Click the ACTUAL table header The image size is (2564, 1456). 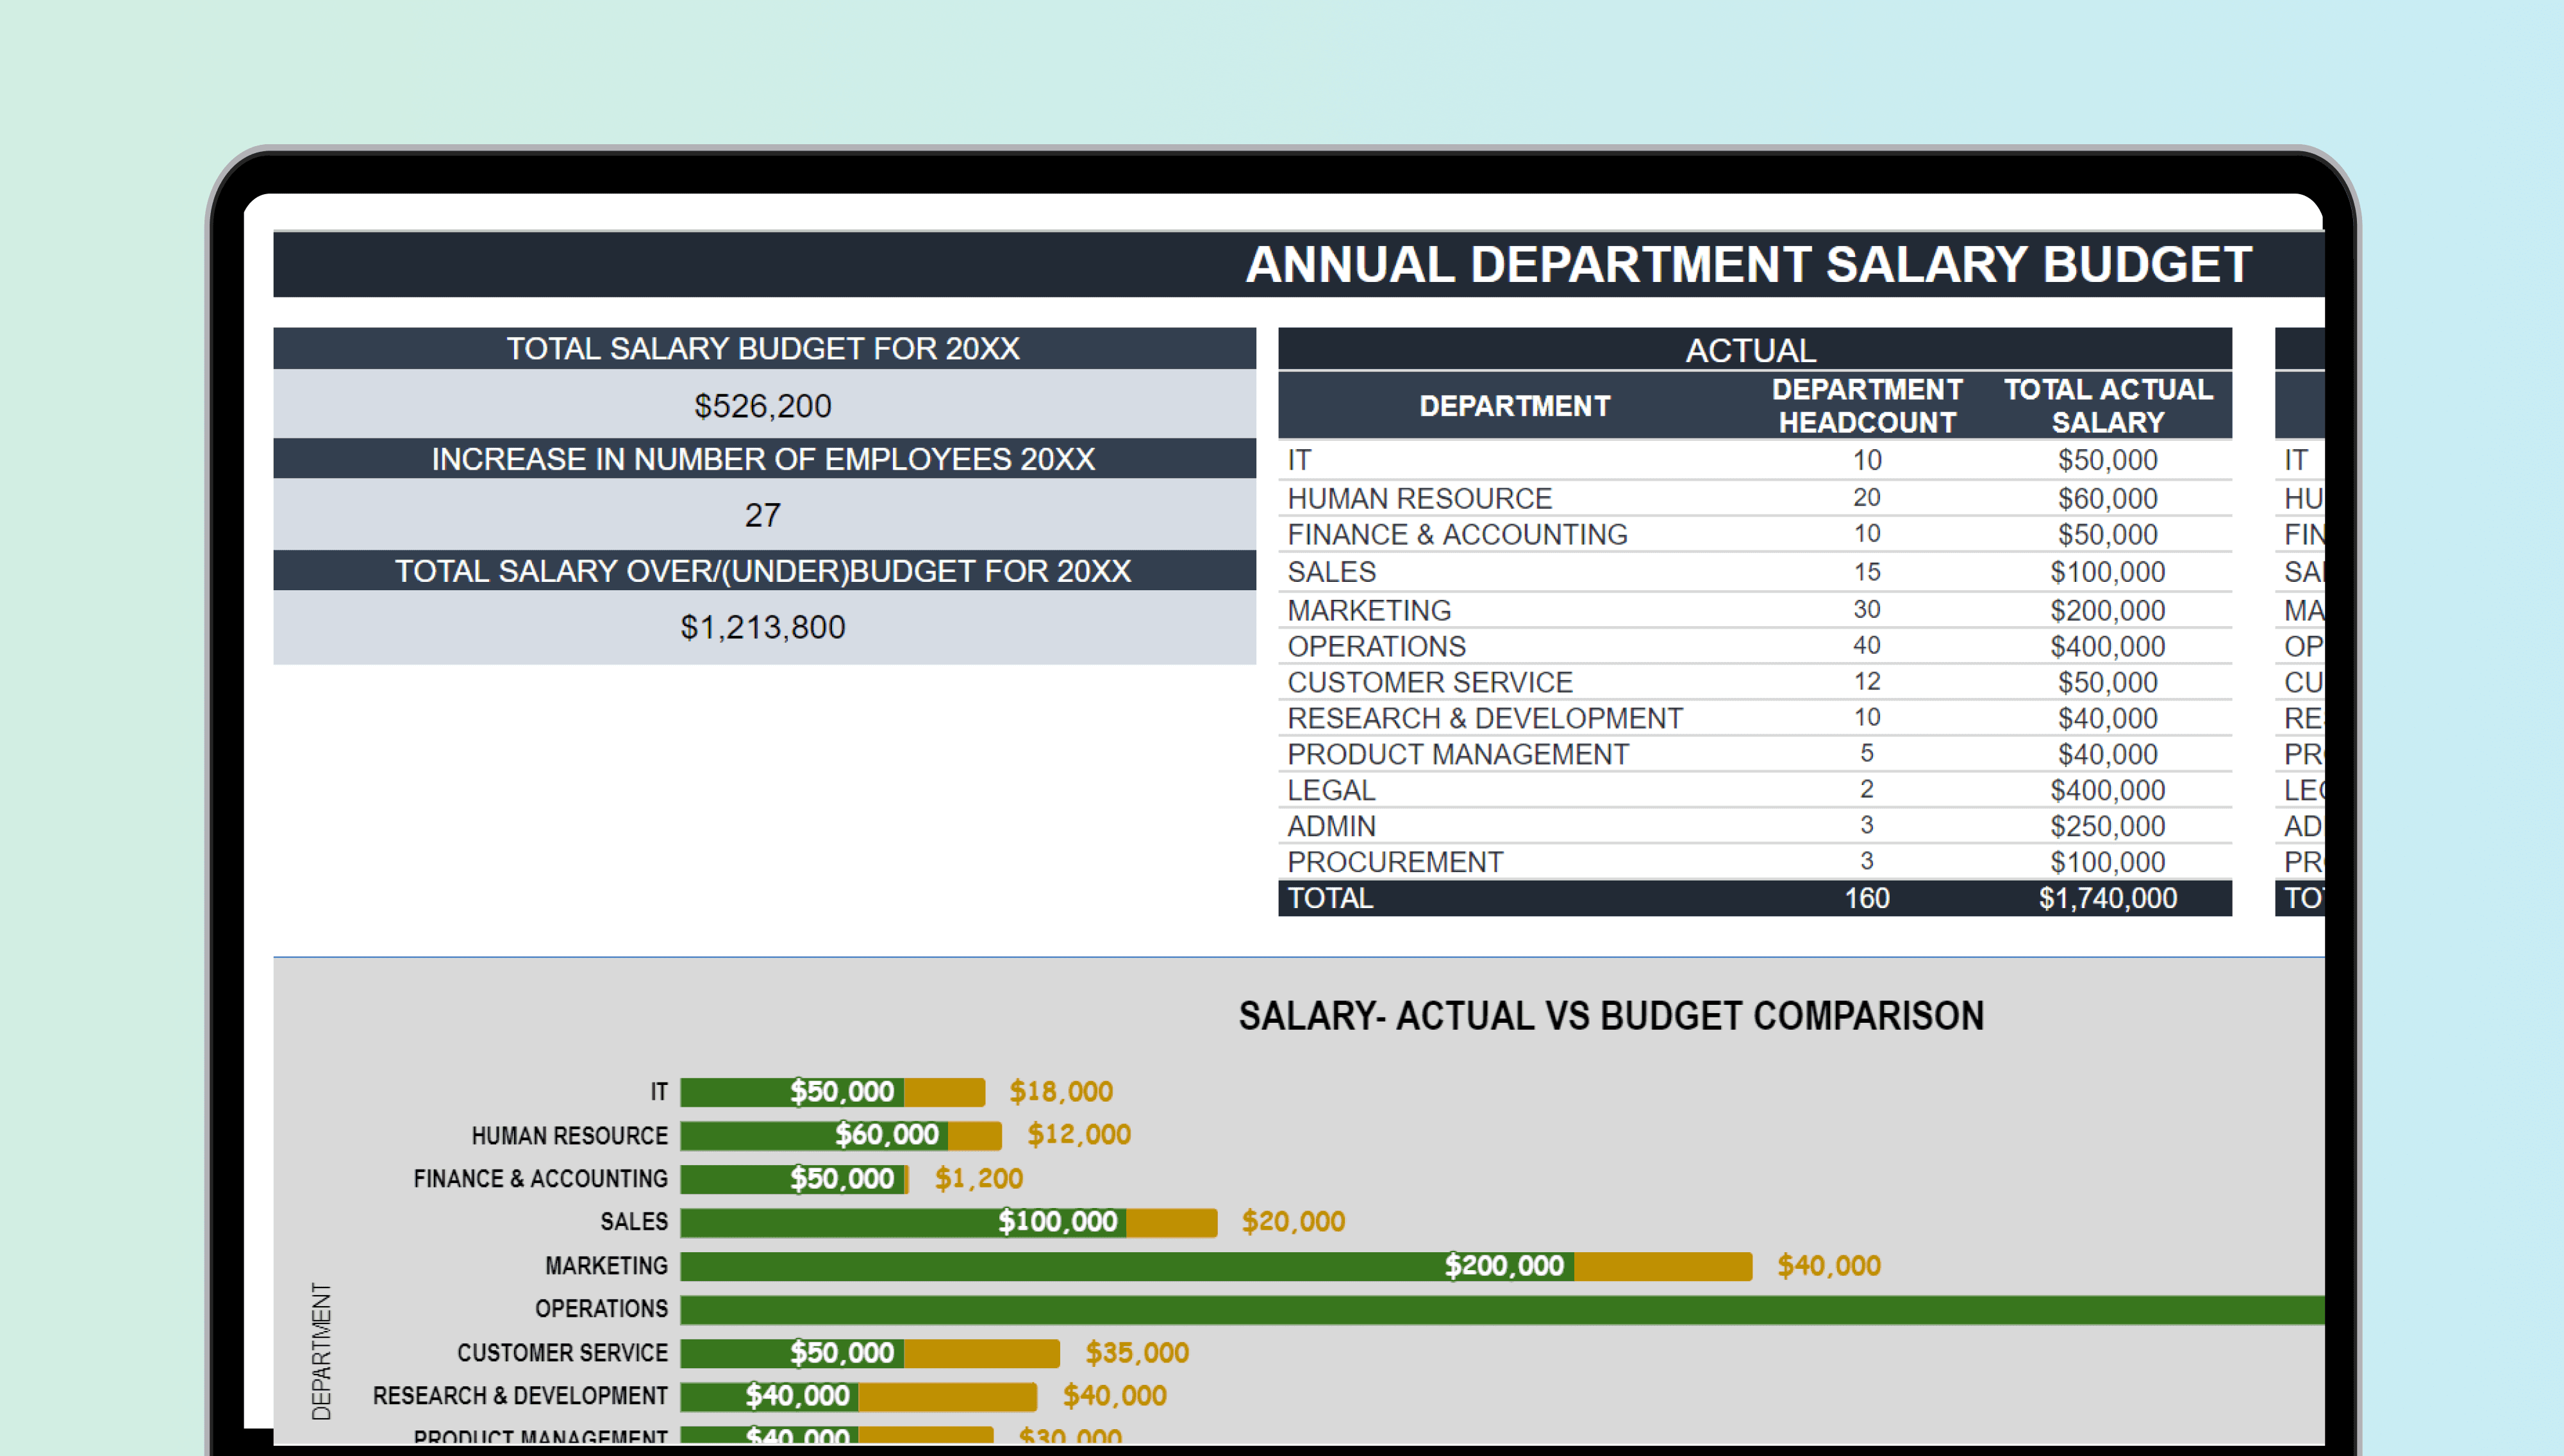(x=1754, y=350)
